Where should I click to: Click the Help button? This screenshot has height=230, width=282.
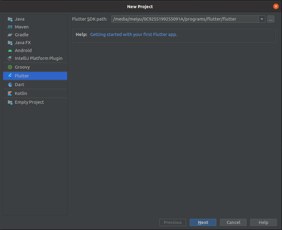click(x=263, y=222)
